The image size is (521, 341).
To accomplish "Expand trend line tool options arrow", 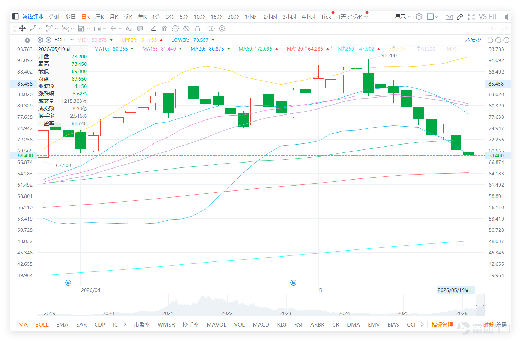I will 40,29.
